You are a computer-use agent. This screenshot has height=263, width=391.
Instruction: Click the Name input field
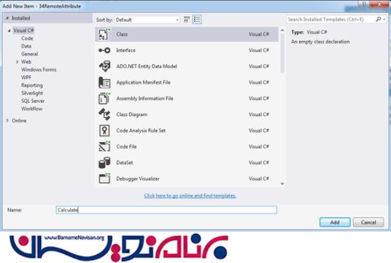(165, 210)
